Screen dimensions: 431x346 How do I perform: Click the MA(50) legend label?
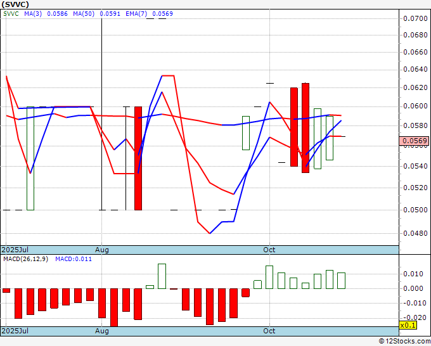(84, 14)
